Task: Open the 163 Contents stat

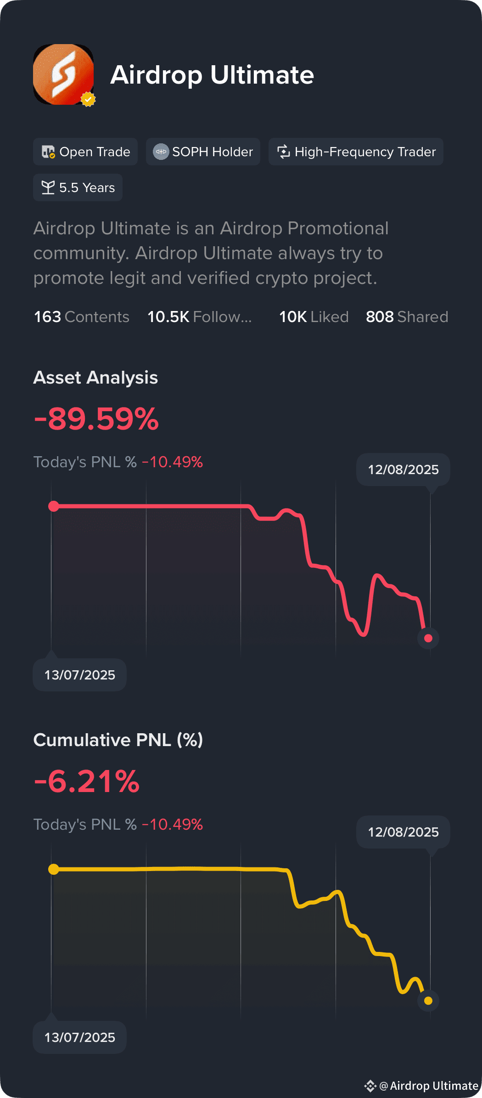Action: coord(82,317)
